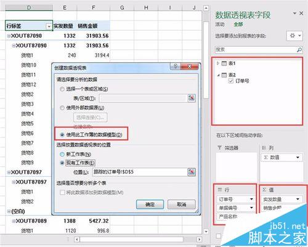Click the 值 area sigma icon
Viewport: 308px width, 247px height.
[x=264, y=190]
